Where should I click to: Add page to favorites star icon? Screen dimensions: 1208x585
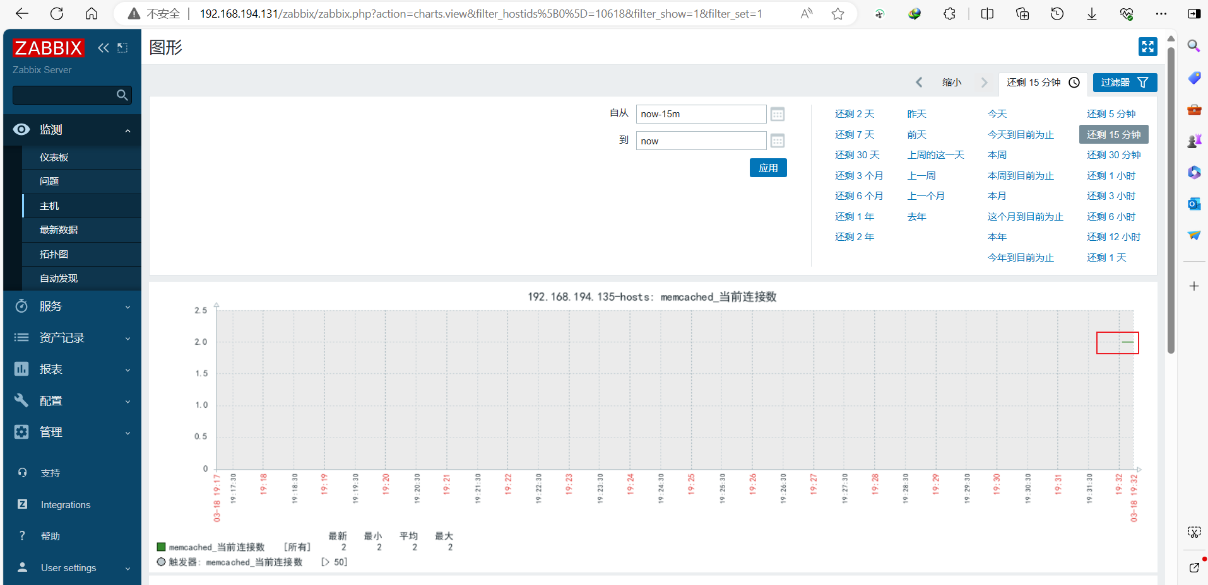tap(838, 13)
